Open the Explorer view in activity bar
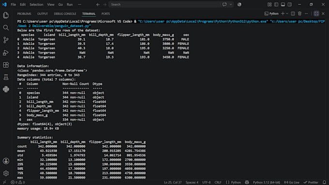 click(x=6, y=15)
